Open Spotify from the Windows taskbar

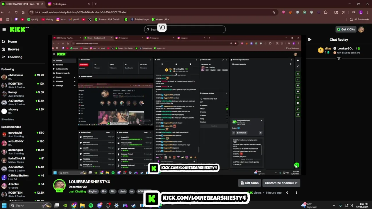click(91, 206)
